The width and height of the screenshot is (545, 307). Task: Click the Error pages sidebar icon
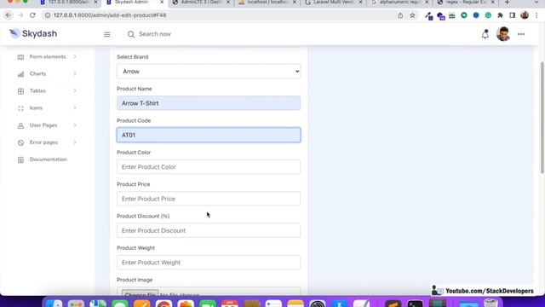(20, 142)
